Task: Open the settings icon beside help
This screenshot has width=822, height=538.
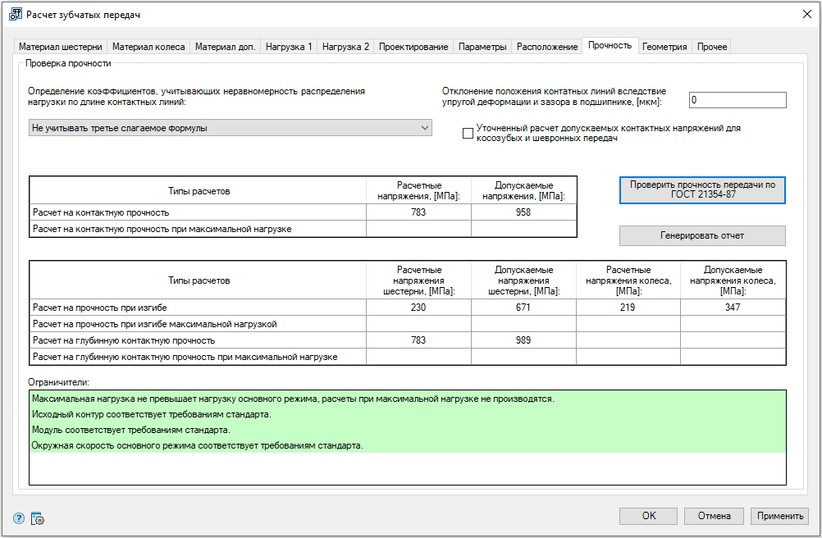Action: coord(37,517)
